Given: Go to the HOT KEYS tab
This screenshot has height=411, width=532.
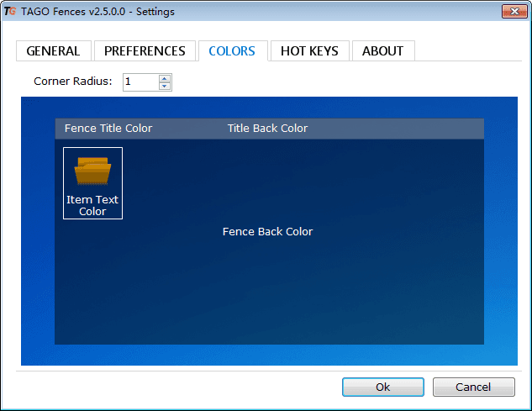Looking at the screenshot, I should [x=309, y=51].
